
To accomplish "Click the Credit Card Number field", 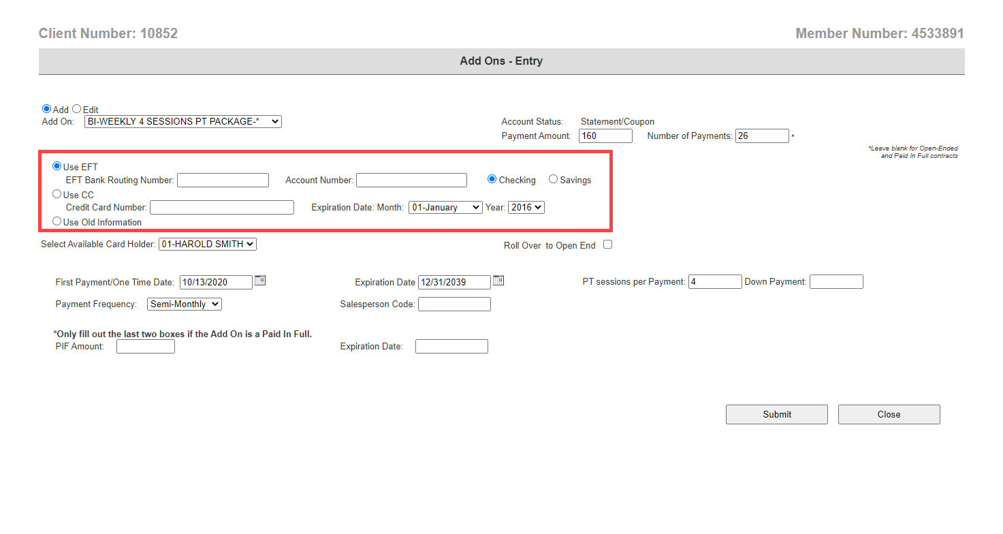I will (222, 207).
